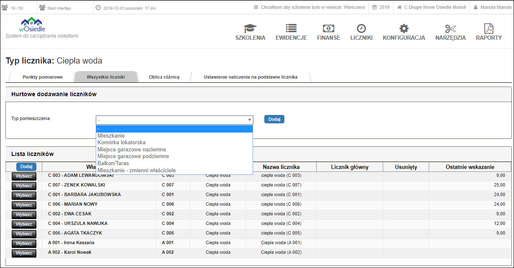Click Wybierz for C 003 Adam Lewandowski
The image size is (514, 268).
tap(24, 176)
